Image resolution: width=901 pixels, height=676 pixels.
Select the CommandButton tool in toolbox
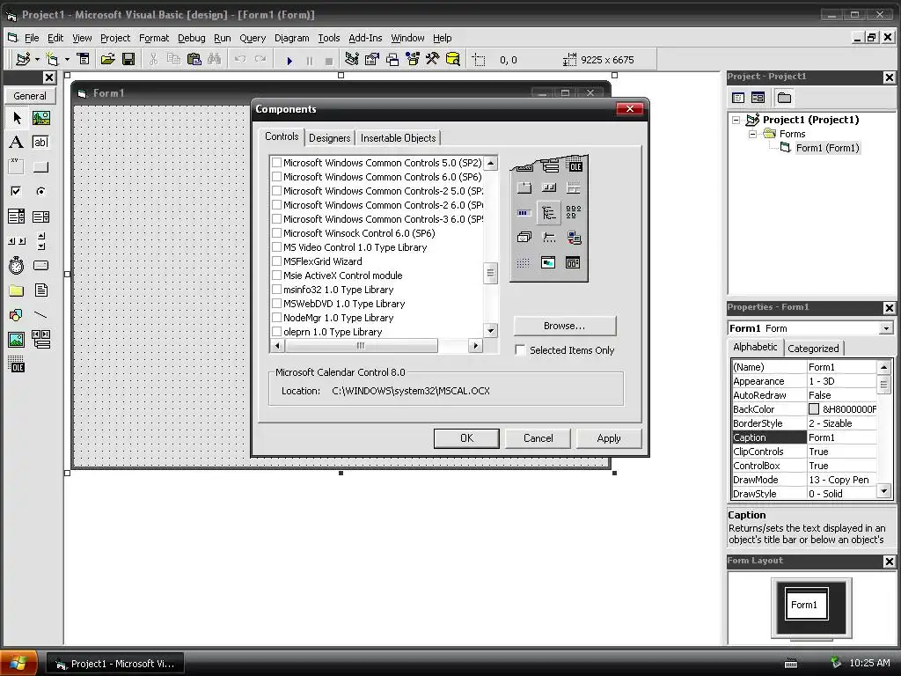(x=40, y=166)
